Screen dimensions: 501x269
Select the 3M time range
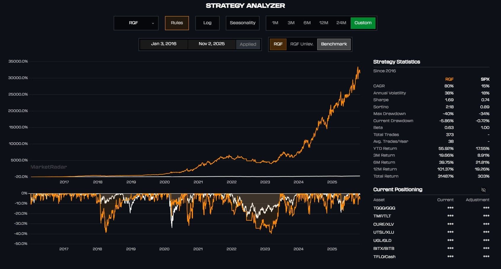point(291,23)
